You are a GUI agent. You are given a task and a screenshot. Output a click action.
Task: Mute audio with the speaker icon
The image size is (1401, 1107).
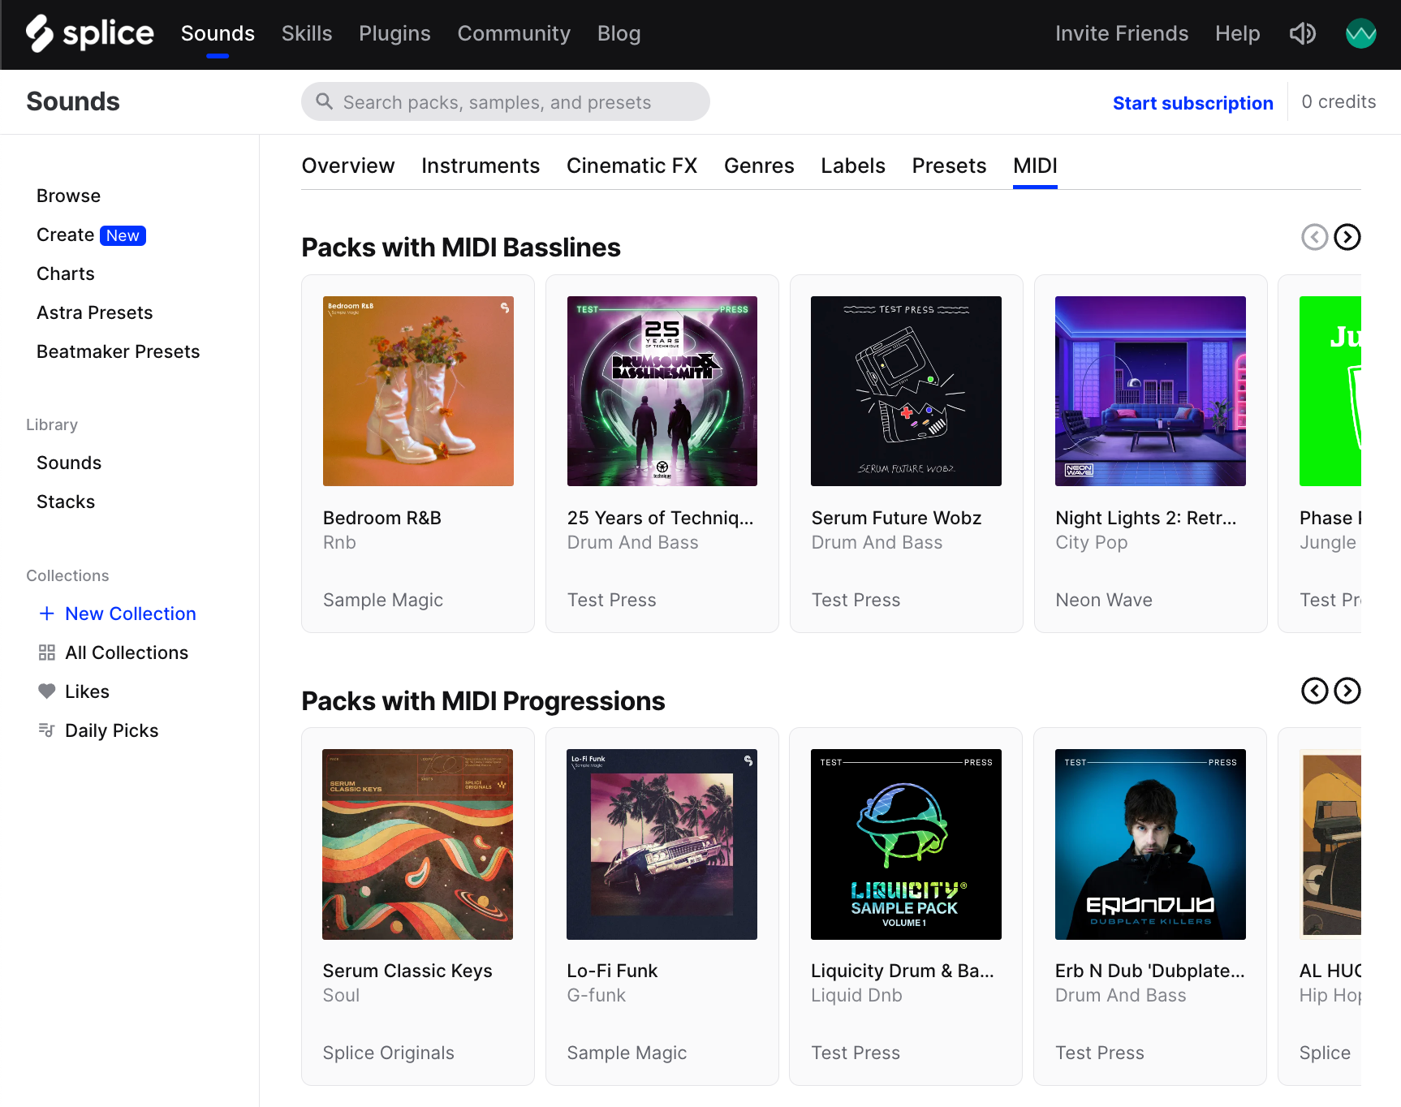1302,33
